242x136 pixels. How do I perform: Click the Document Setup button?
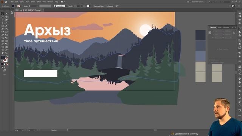coord(99,6)
